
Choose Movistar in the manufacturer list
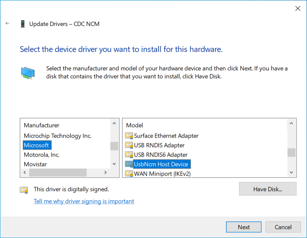[x=35, y=164]
